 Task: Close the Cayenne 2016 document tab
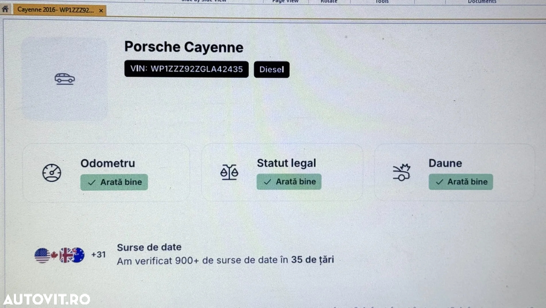tap(101, 11)
